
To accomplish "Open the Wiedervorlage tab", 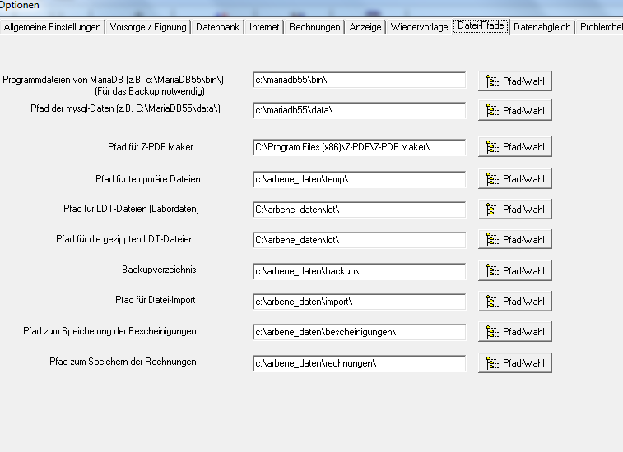I will (x=420, y=27).
